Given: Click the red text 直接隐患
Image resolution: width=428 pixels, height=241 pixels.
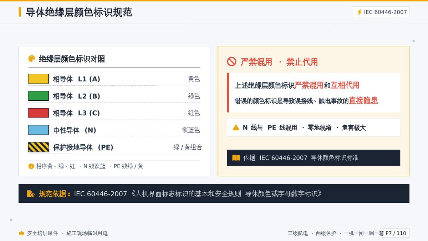Looking at the screenshot, I should [x=363, y=101].
